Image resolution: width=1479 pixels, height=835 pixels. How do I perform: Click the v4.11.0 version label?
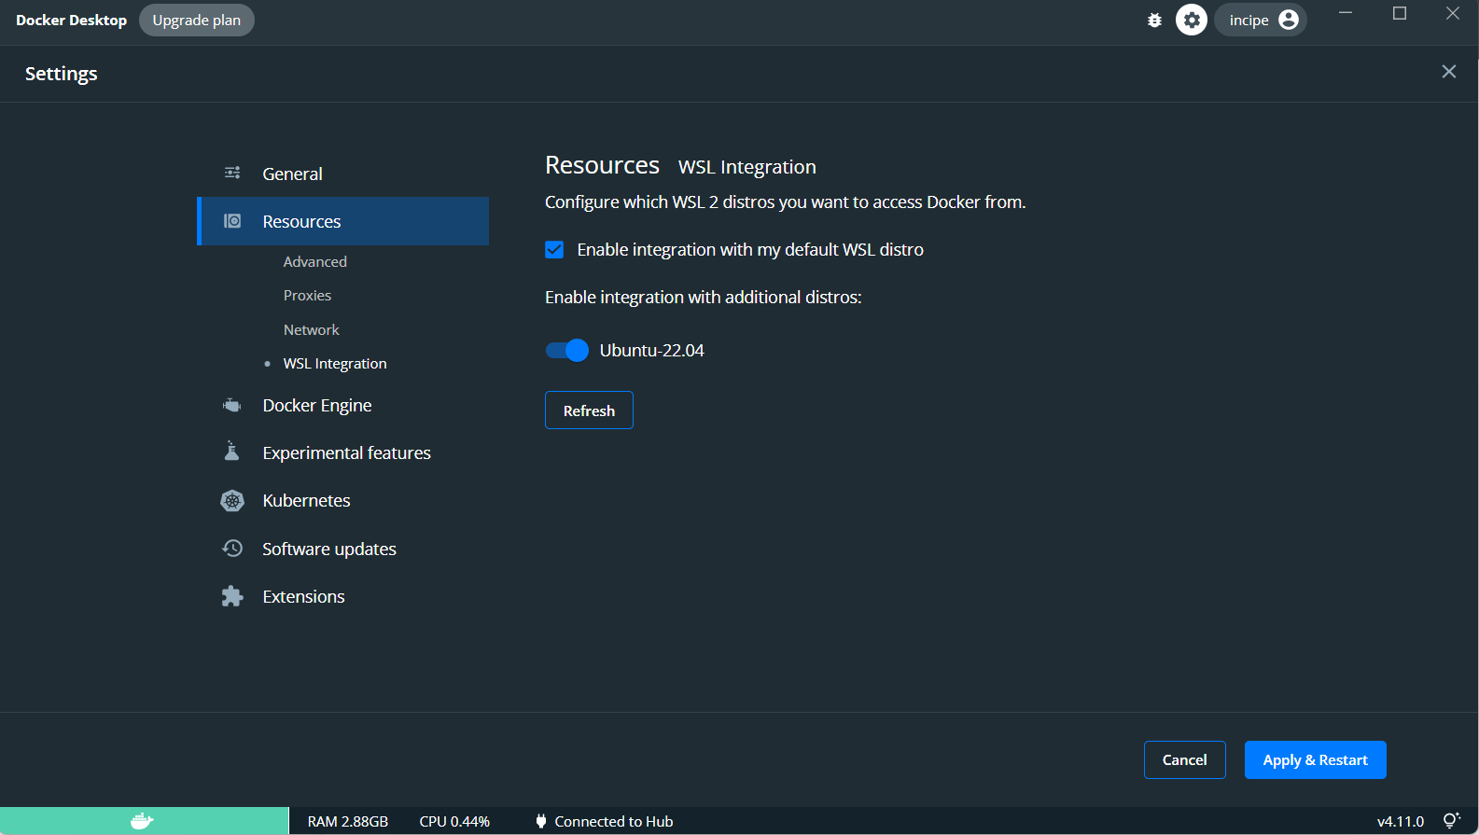tap(1401, 822)
